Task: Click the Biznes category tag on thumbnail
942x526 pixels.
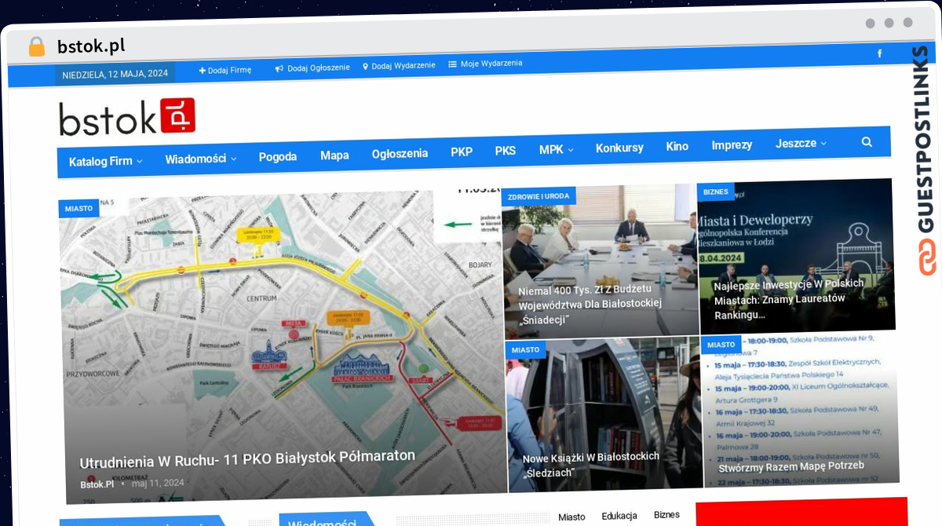Action: click(x=715, y=192)
